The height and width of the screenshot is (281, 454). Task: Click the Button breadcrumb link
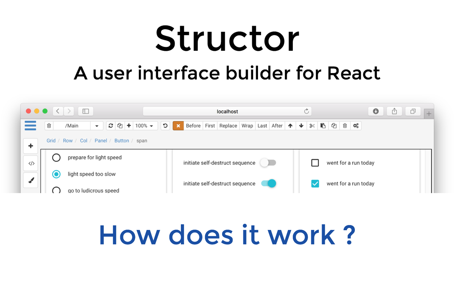coord(122,140)
